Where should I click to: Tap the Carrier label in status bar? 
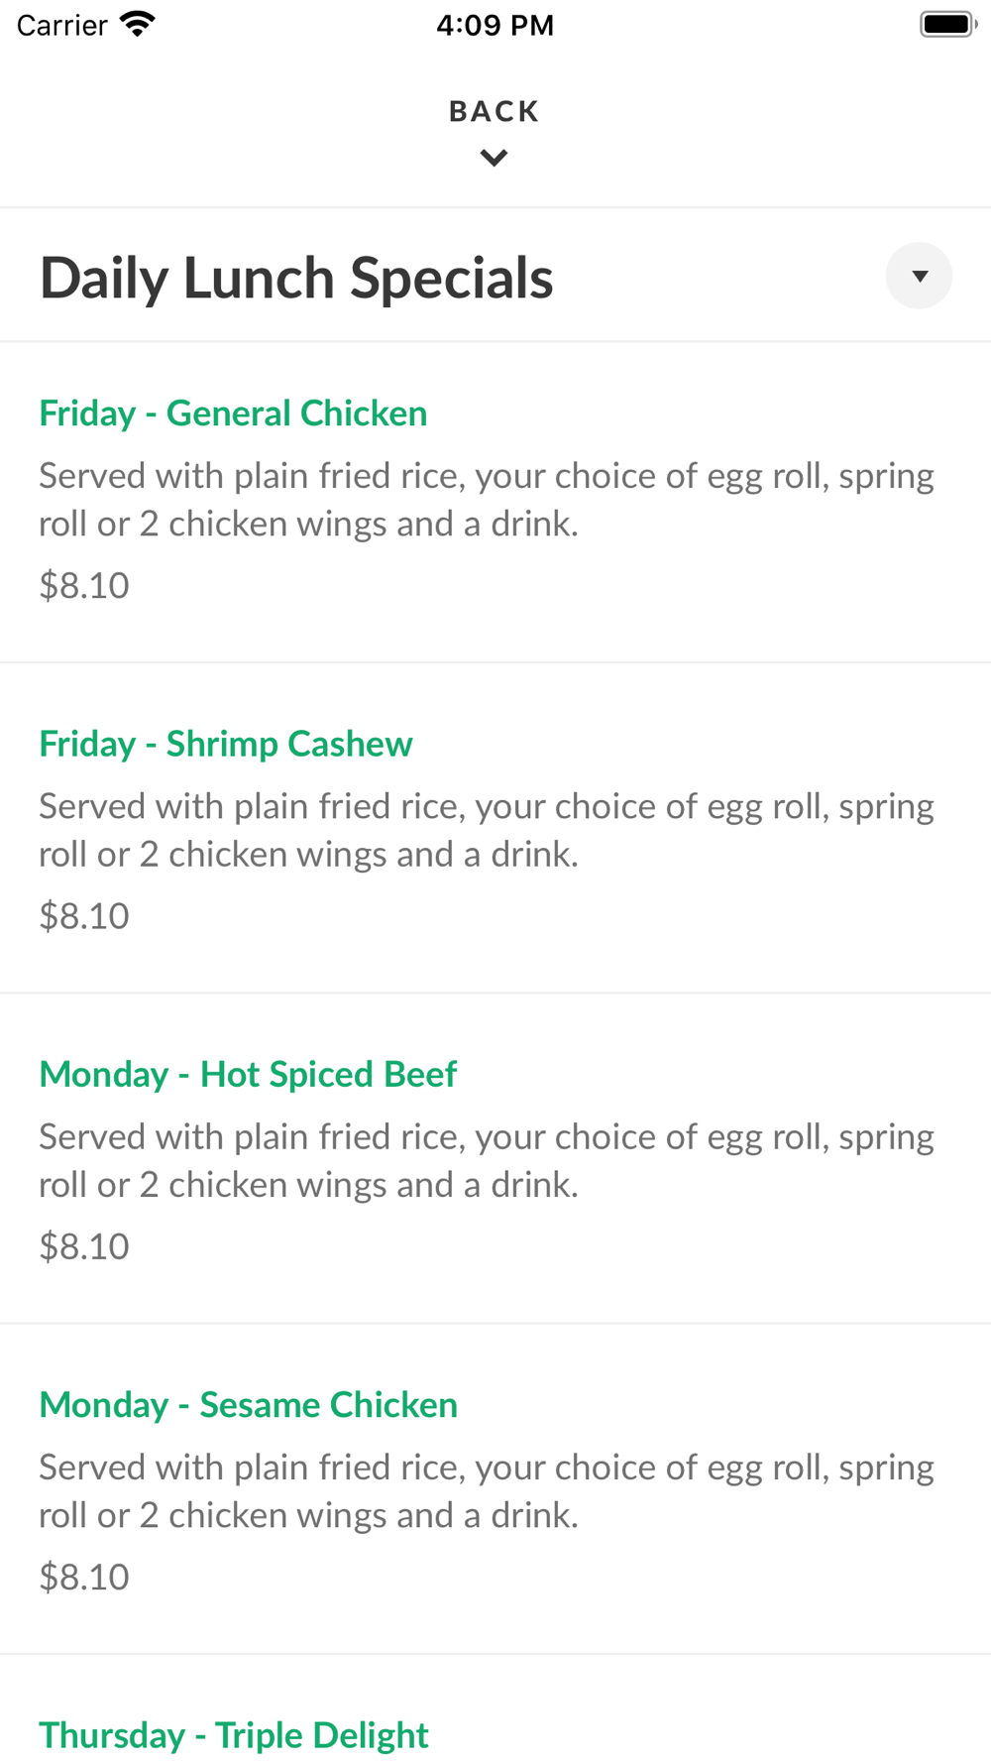click(x=61, y=25)
